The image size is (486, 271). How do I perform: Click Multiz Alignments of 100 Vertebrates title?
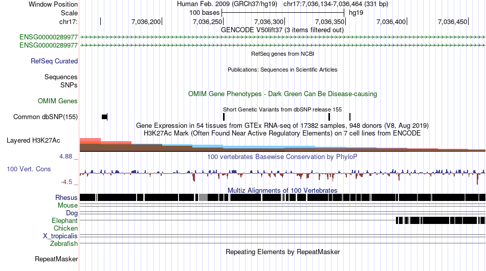coord(282,191)
